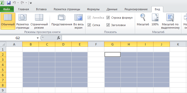Toggle the Сетка gridlines checkbox
Screen dimensions: 187x93
pos(89,25)
